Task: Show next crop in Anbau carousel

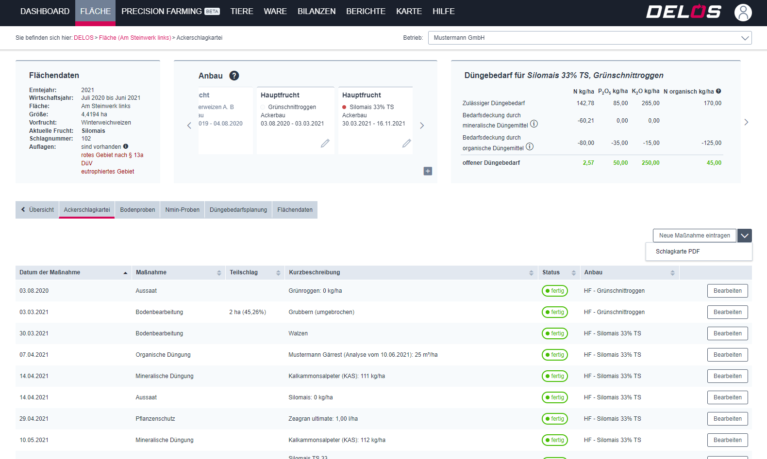Action: click(422, 126)
